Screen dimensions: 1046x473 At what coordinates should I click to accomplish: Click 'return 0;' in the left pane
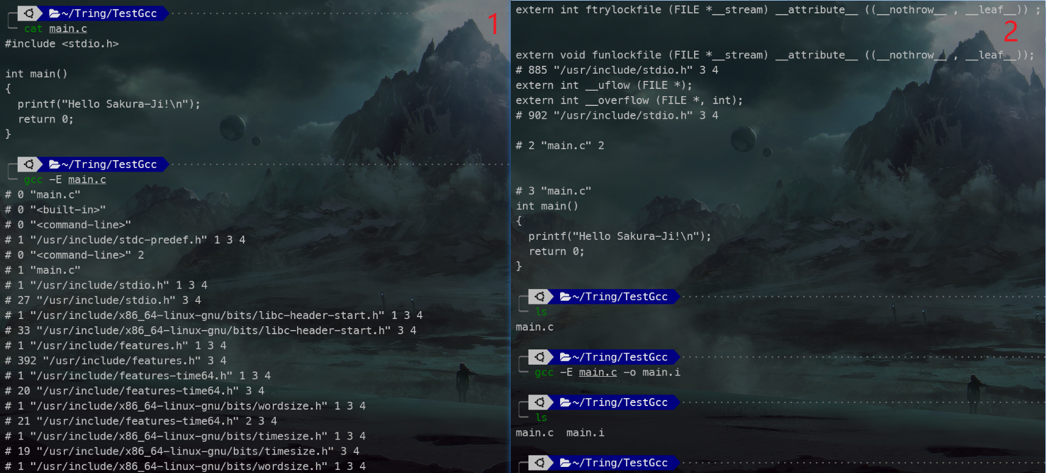coord(46,119)
